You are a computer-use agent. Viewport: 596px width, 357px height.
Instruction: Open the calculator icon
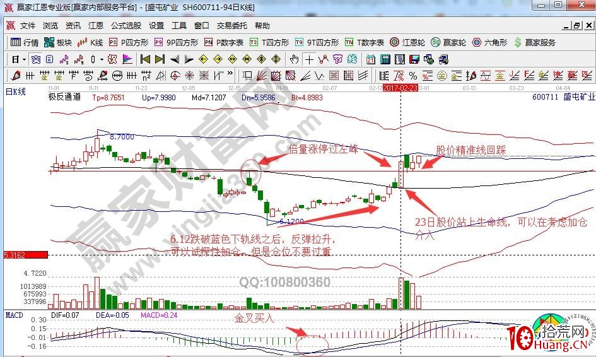(385, 59)
